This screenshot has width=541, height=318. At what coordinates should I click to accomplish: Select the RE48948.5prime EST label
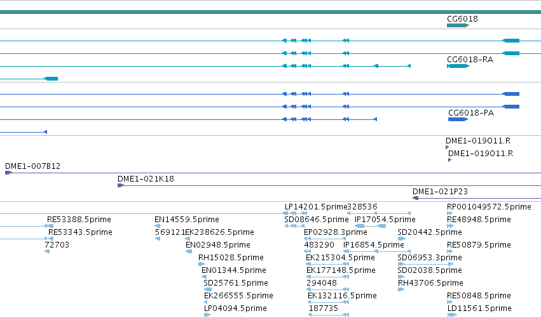479,220
